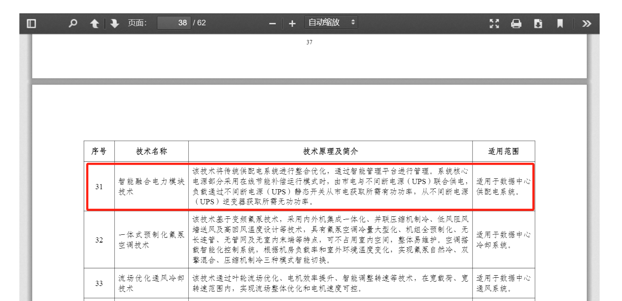The height and width of the screenshot is (301, 622).
Task: Zoom out using the minus icon
Action: pyautogui.click(x=272, y=23)
